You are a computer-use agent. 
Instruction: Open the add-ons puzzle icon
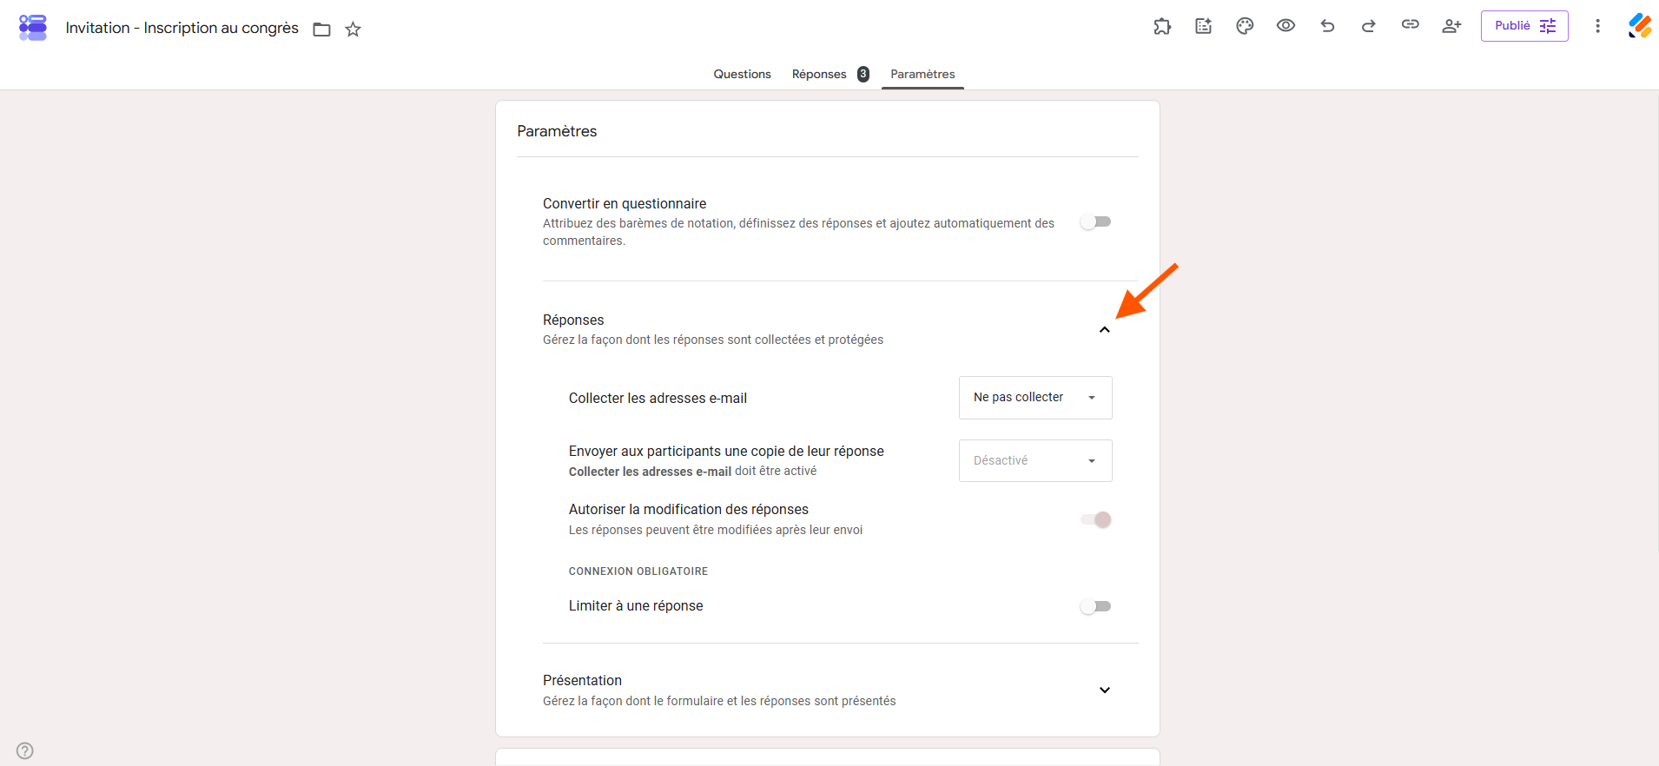[1162, 26]
